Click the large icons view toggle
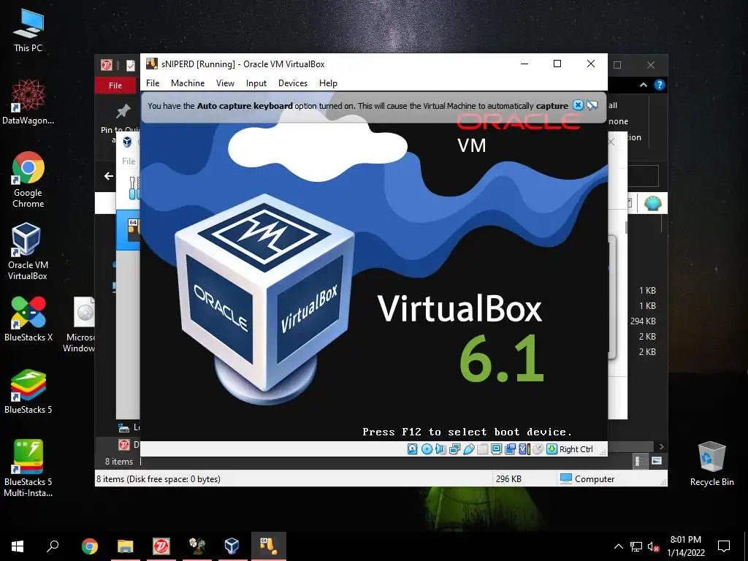The image size is (748, 561). [657, 461]
